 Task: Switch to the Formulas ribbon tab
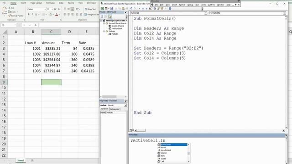point(50,3)
